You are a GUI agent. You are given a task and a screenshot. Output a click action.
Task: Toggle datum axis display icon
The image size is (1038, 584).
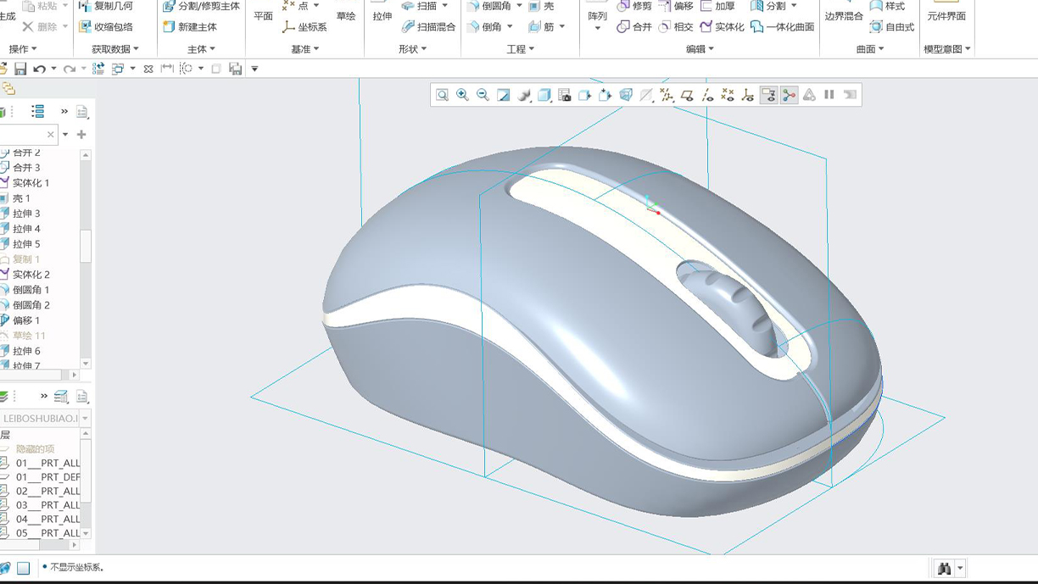click(707, 95)
